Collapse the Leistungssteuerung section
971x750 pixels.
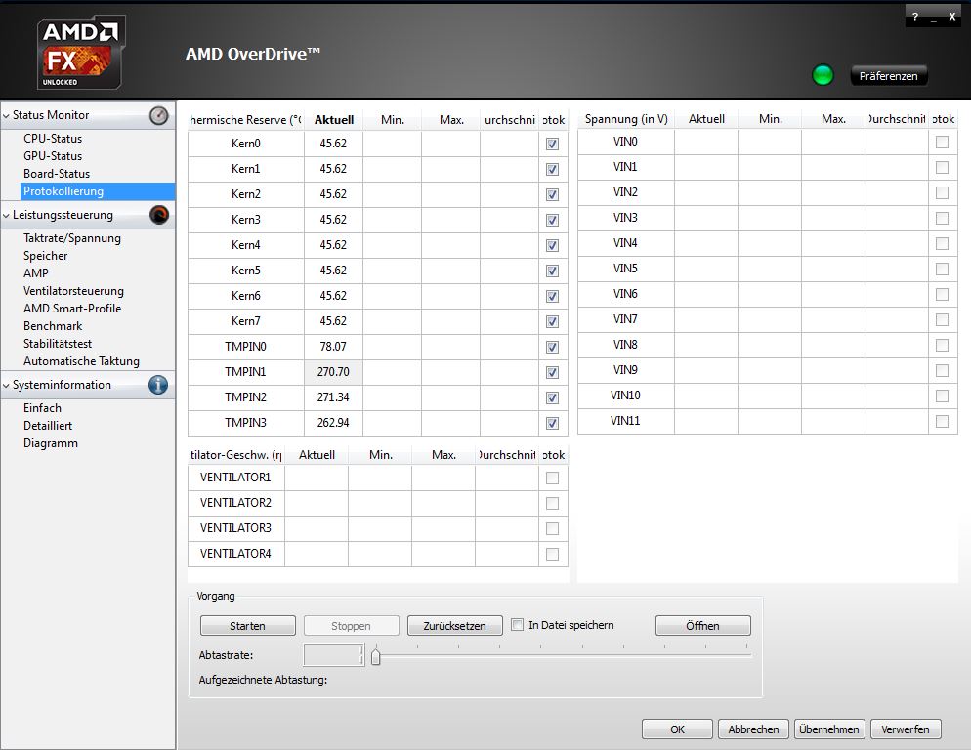(6, 216)
